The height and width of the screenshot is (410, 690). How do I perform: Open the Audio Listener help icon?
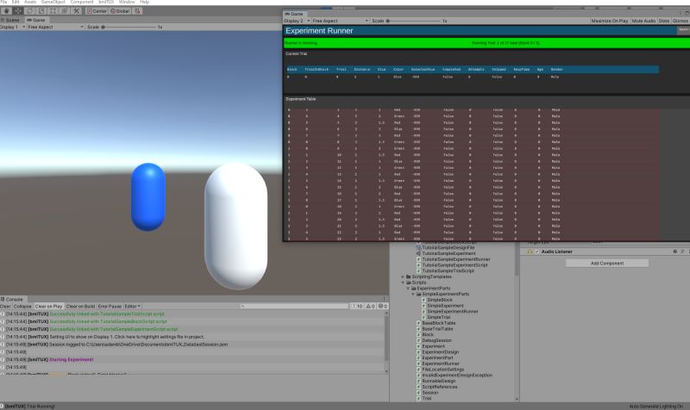(675, 252)
